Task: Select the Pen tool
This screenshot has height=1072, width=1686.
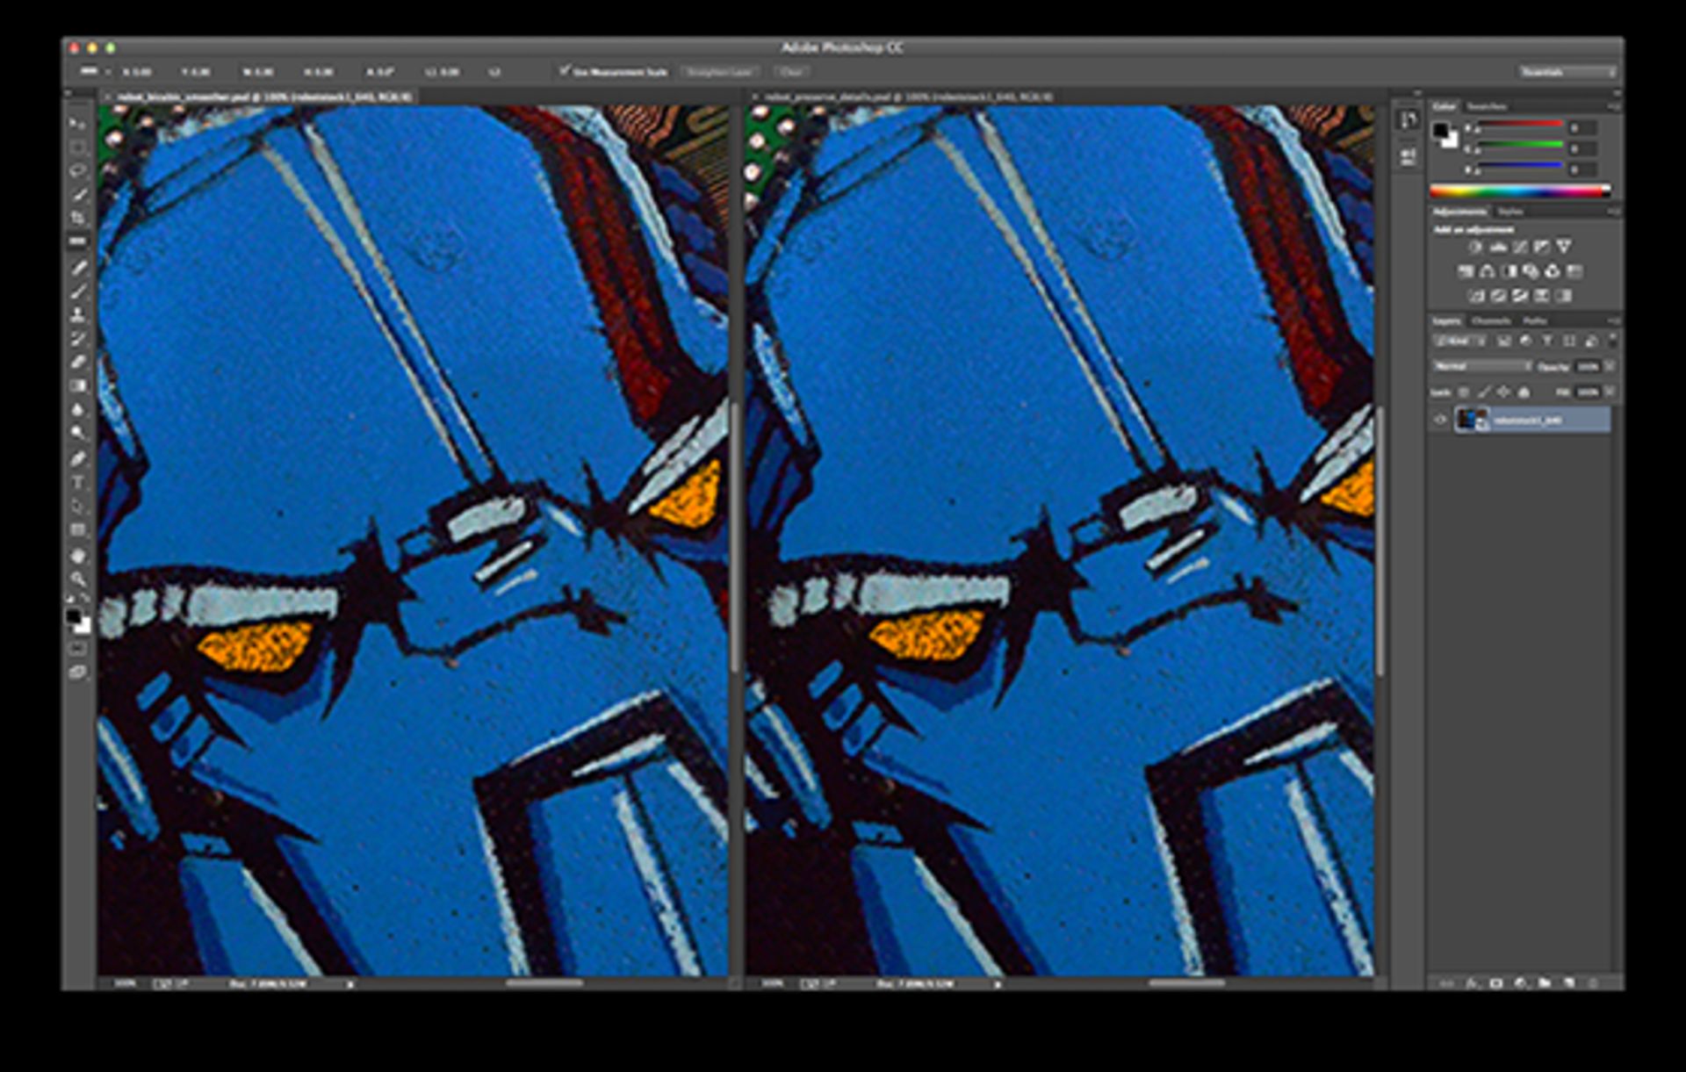Action: pos(77,458)
